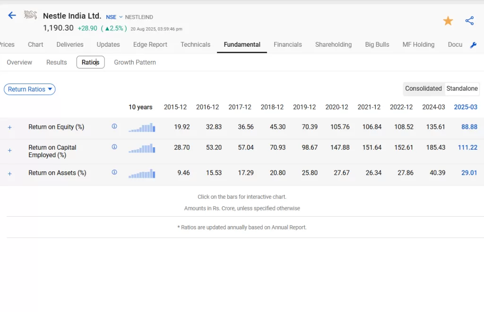Click Return on Assets value 40.39
Screen dimensions: 484x312
pos(437,173)
